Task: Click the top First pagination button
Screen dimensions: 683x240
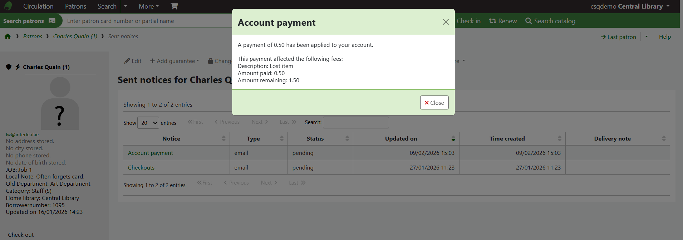Action: click(195, 122)
